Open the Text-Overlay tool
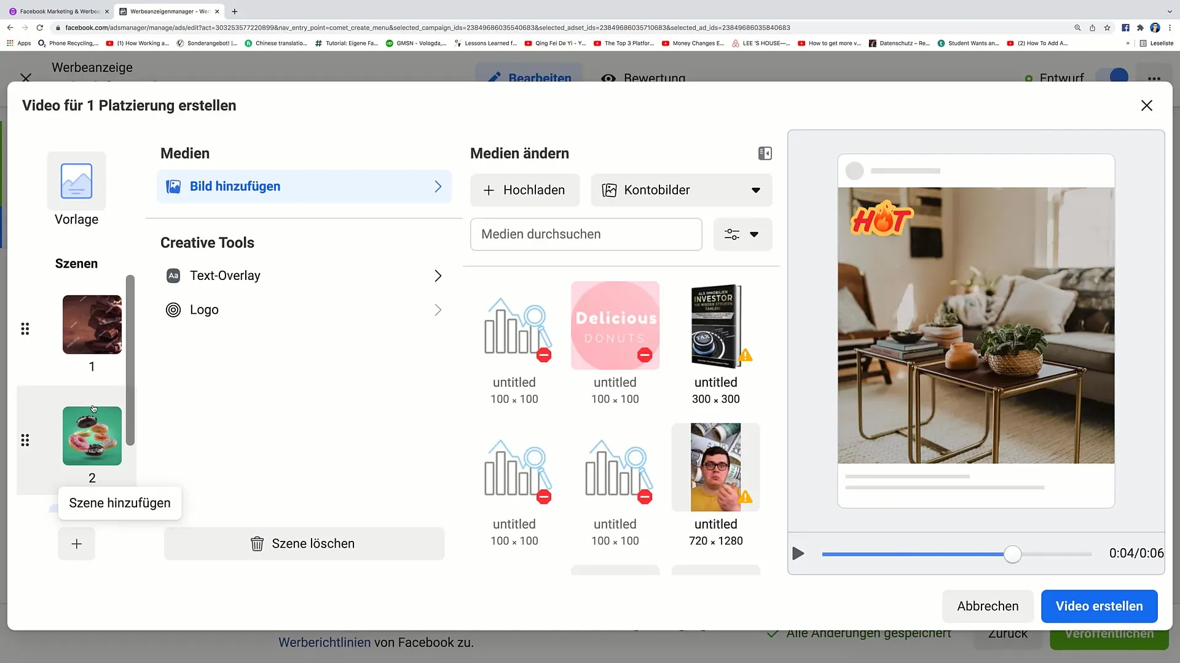 [304, 276]
